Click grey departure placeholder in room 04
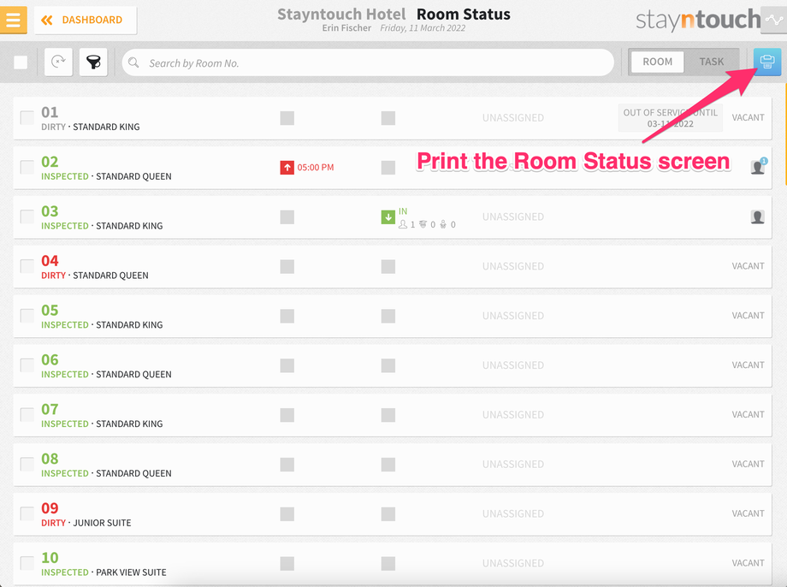The width and height of the screenshot is (787, 587). [x=287, y=266]
